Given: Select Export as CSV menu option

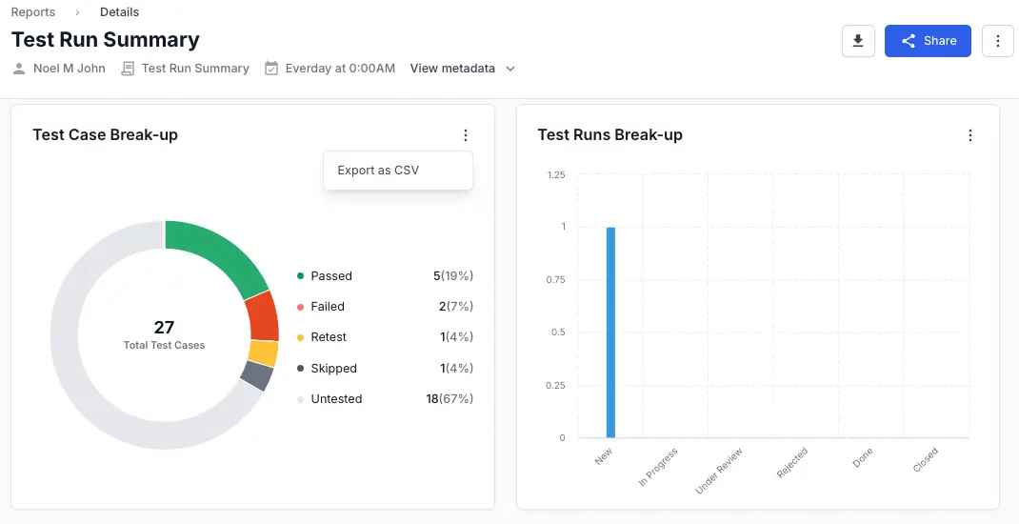Looking at the screenshot, I should tap(378, 171).
